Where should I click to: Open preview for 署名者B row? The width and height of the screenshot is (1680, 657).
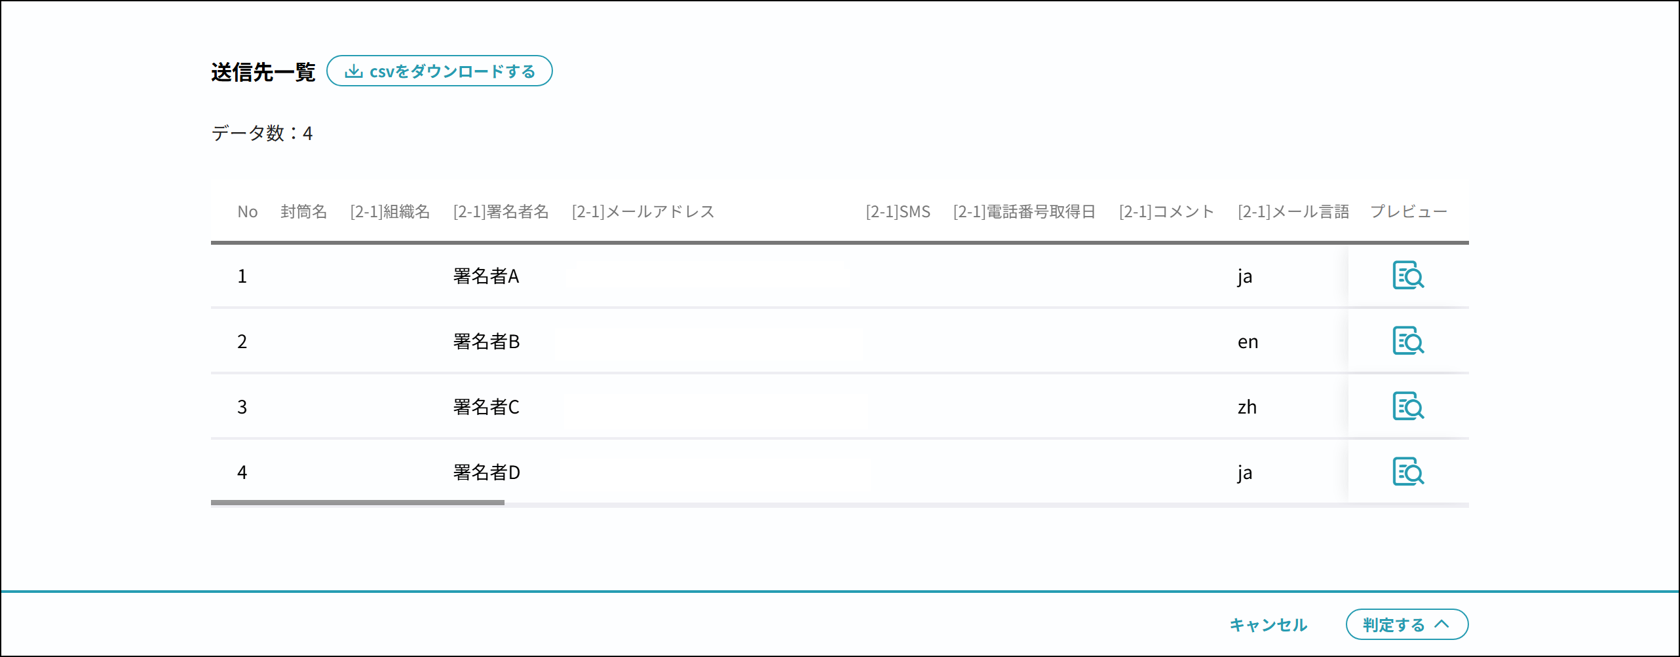click(x=1408, y=341)
